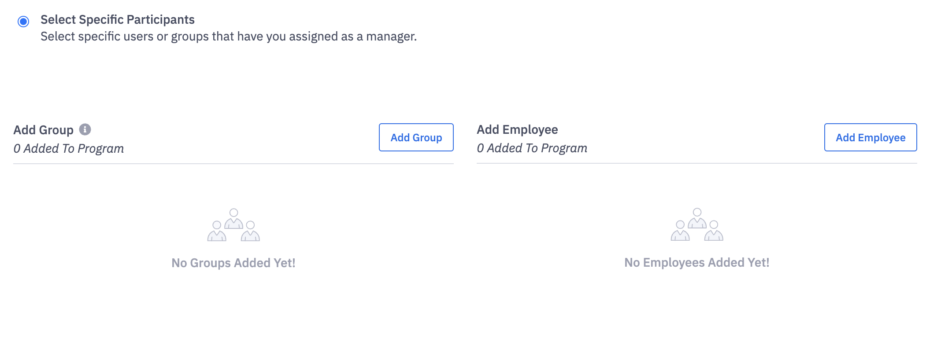This screenshot has width=941, height=338.
Task: Click the manager-assigned users description text
Action: coord(228,37)
